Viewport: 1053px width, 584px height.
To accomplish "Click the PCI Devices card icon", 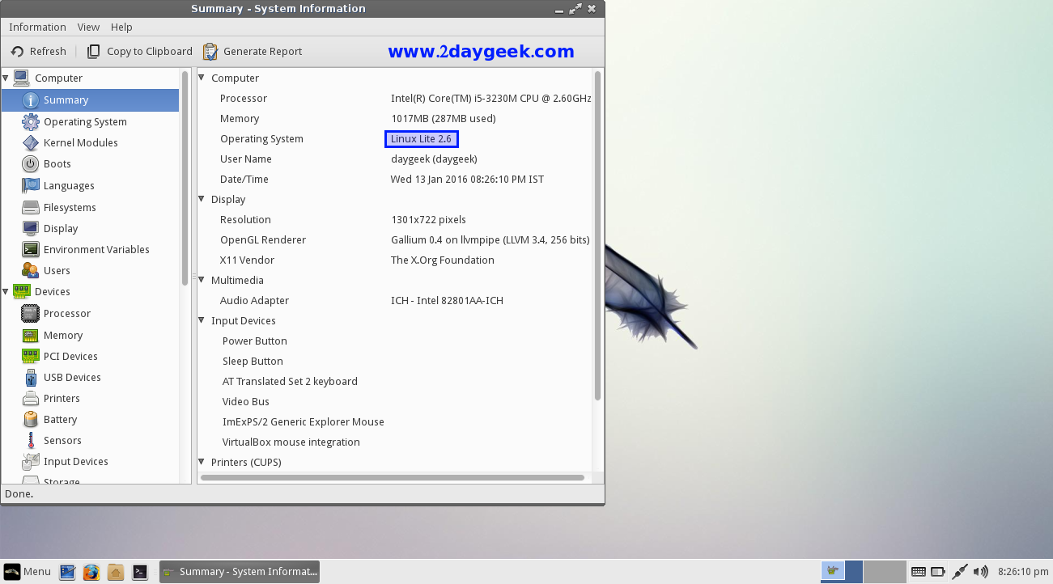I will [31, 357].
